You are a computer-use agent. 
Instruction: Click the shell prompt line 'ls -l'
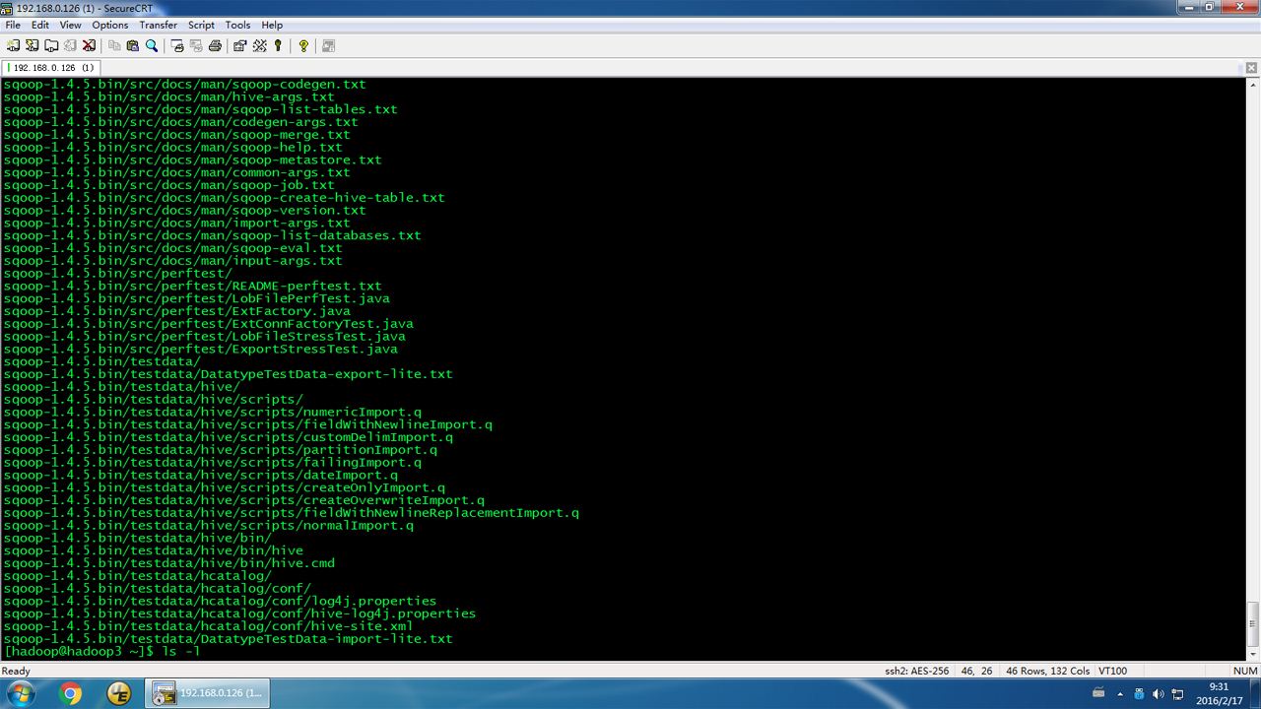coord(102,652)
